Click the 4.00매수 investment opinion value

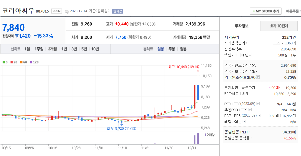click(275, 88)
